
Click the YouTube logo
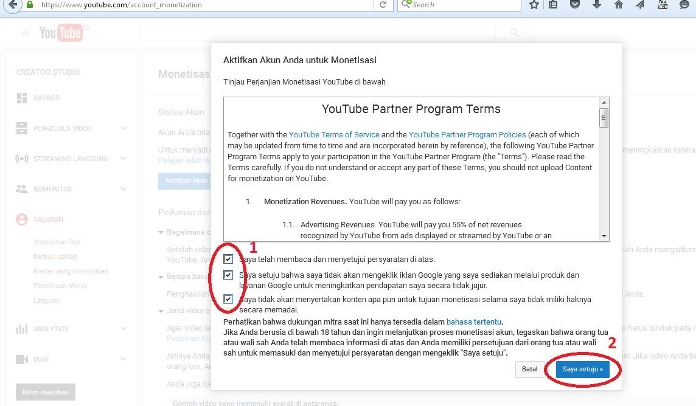[61, 33]
